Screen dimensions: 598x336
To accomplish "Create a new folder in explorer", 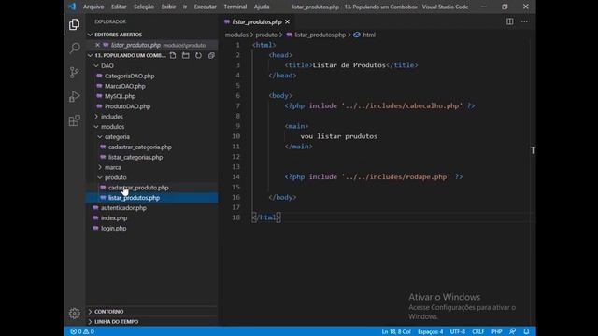I will click(x=186, y=56).
